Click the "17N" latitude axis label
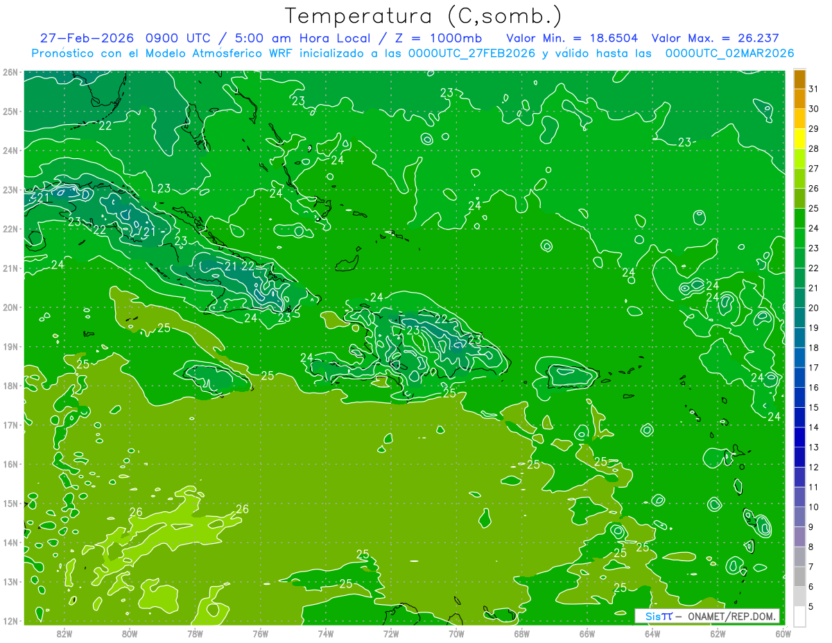This screenshot has height=643, width=832. (x=10, y=425)
